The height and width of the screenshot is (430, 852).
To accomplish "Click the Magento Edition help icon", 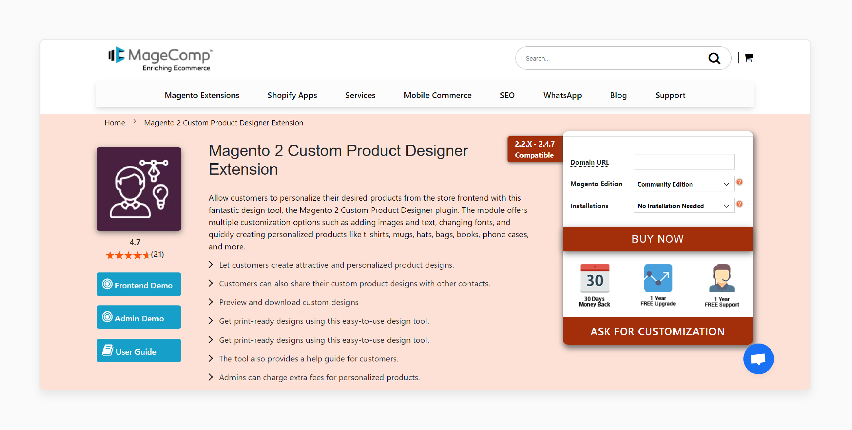I will coord(739,182).
